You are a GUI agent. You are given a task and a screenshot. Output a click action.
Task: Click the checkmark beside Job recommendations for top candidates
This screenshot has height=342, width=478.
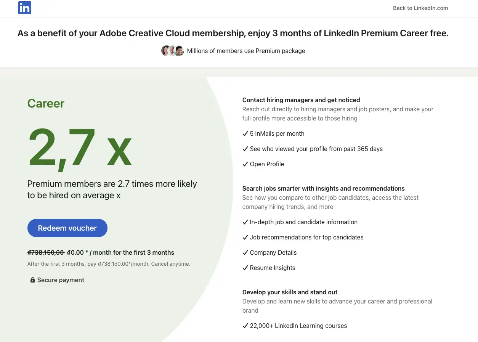click(x=245, y=237)
